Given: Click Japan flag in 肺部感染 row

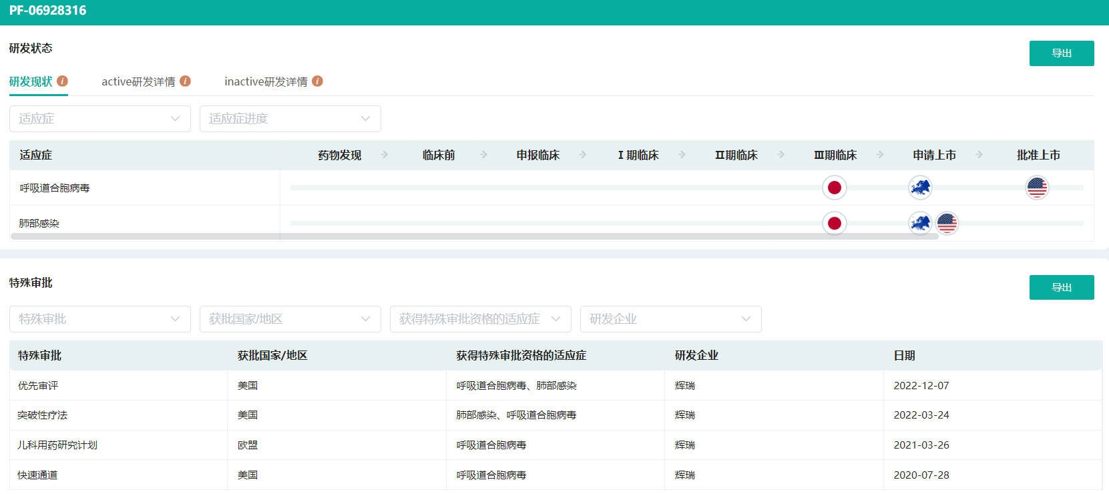Looking at the screenshot, I should (x=834, y=223).
